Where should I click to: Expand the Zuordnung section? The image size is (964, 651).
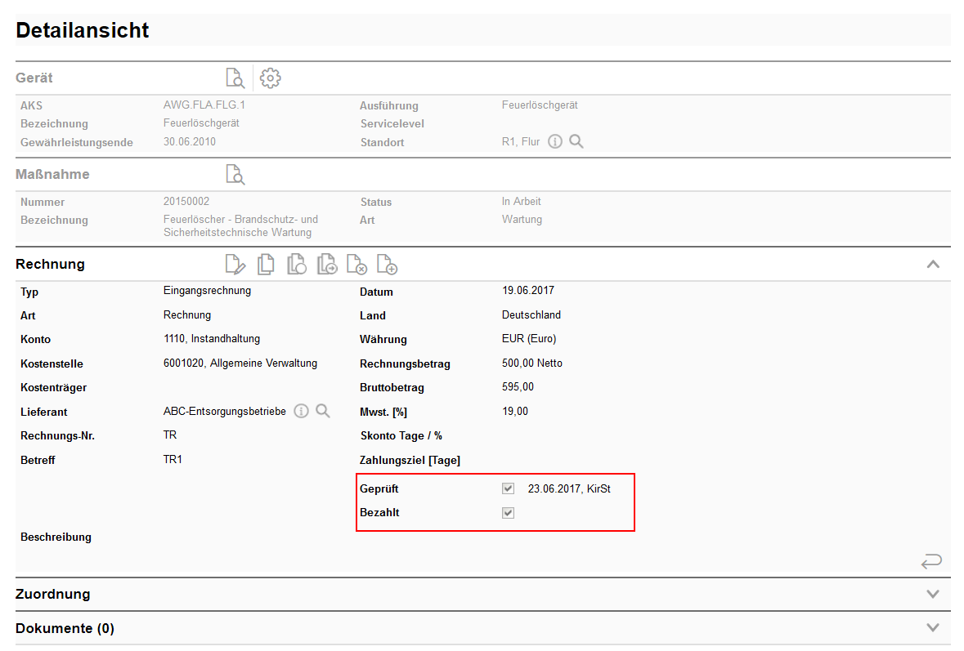[933, 595]
